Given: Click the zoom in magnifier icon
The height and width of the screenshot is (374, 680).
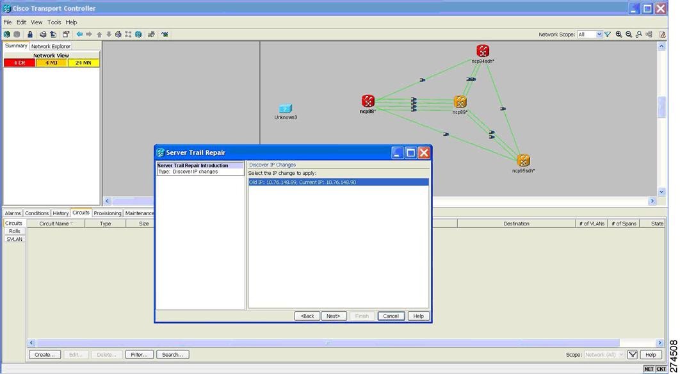Looking at the screenshot, I should 619,35.
